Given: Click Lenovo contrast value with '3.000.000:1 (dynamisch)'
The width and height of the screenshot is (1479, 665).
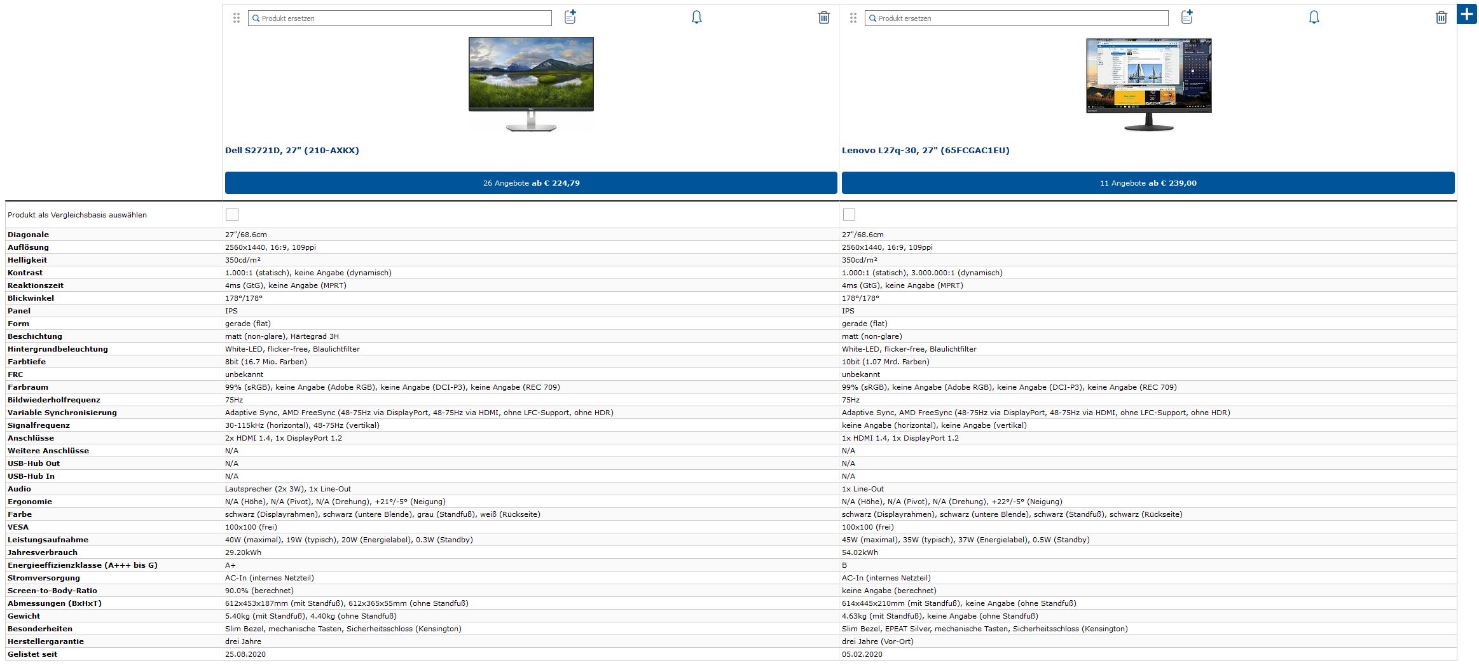Looking at the screenshot, I should tap(922, 273).
